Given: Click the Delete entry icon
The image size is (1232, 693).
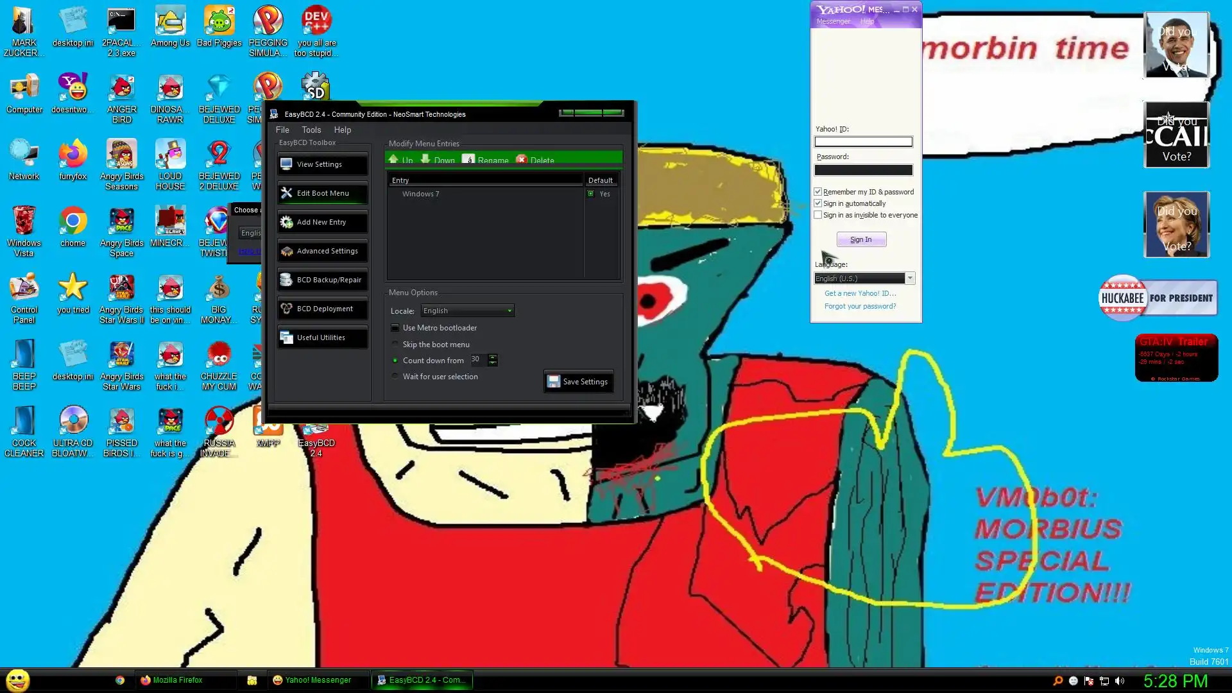Looking at the screenshot, I should pos(522,159).
